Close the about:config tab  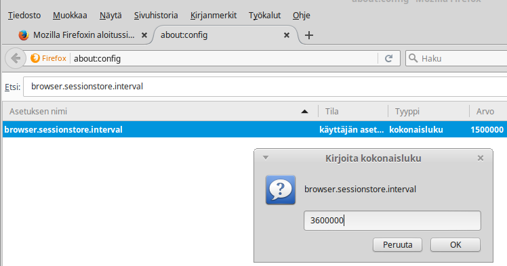pyautogui.click(x=287, y=35)
